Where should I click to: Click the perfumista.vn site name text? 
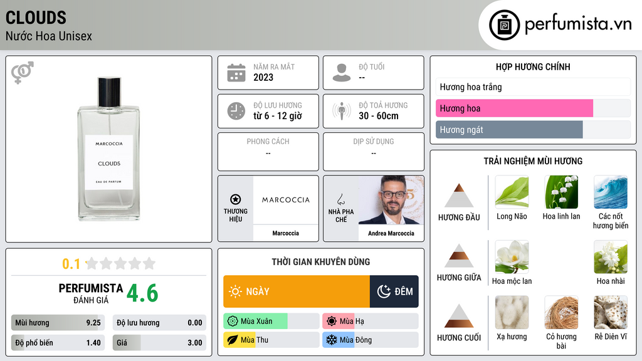(x=578, y=24)
